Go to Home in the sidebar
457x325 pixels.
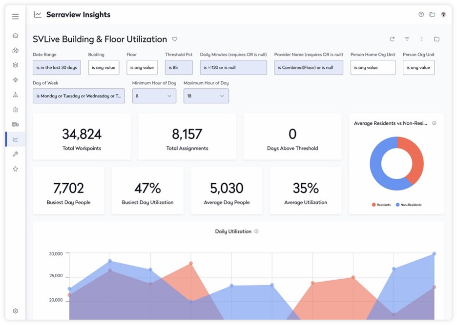[16, 35]
